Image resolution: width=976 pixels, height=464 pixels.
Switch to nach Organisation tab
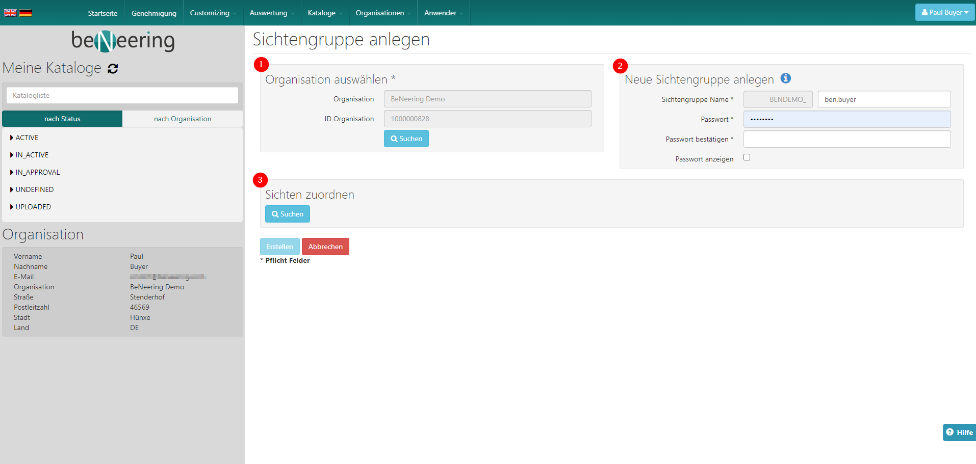(183, 119)
